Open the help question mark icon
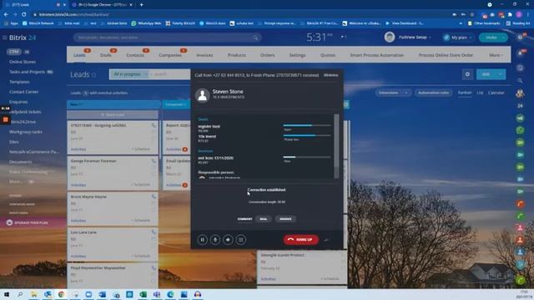This screenshot has height=300, width=534. tap(520, 37)
